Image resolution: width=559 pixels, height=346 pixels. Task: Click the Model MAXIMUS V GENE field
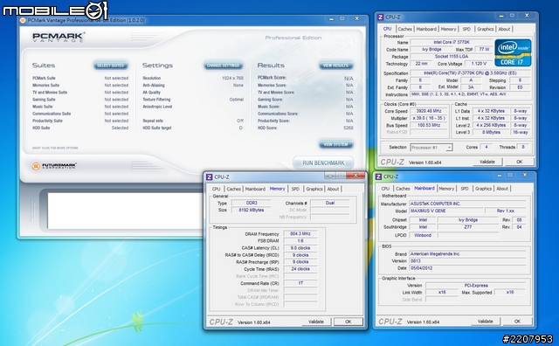(446, 211)
